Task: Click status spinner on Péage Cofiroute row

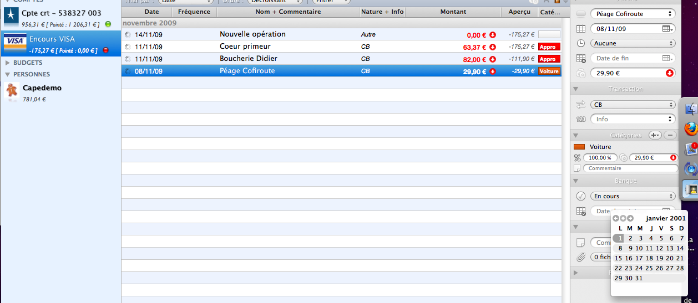Action: [129, 71]
